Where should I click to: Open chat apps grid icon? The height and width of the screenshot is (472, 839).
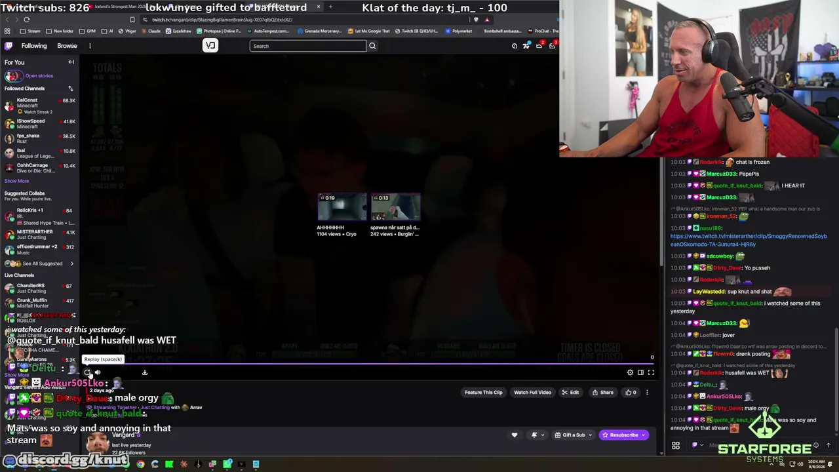click(x=676, y=446)
